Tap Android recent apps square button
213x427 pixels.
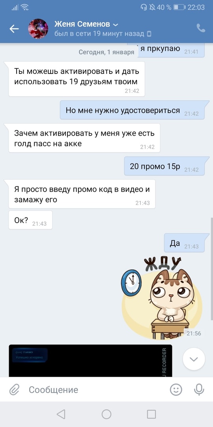151,414
